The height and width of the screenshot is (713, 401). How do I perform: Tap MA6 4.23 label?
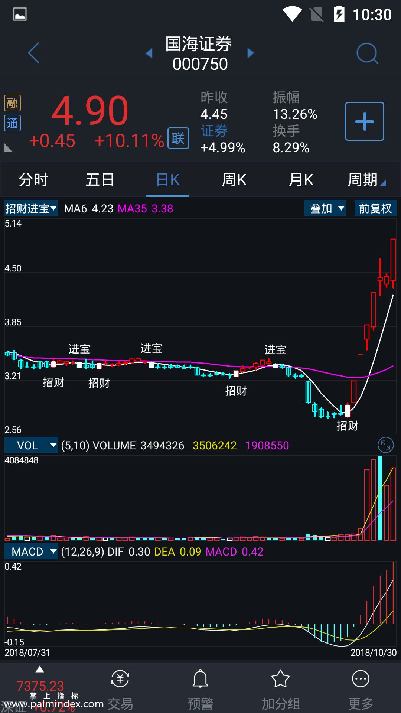(88, 208)
